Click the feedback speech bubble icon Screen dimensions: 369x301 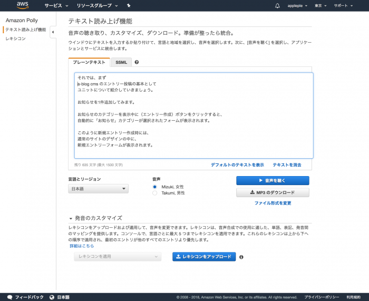(9, 297)
